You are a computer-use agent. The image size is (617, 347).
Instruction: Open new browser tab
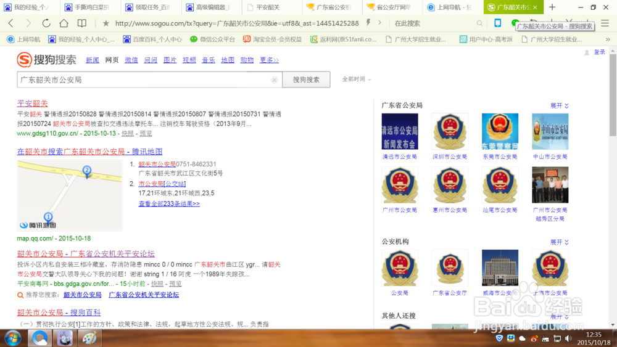tap(552, 7)
